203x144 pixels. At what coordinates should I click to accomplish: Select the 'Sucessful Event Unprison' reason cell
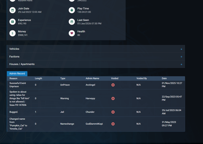tap(18, 85)
